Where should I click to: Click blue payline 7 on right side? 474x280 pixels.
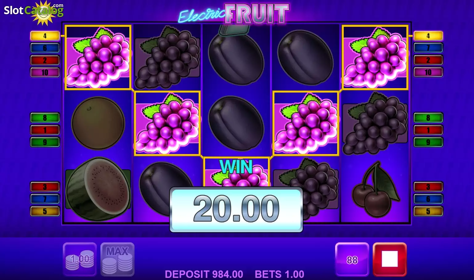click(428, 48)
